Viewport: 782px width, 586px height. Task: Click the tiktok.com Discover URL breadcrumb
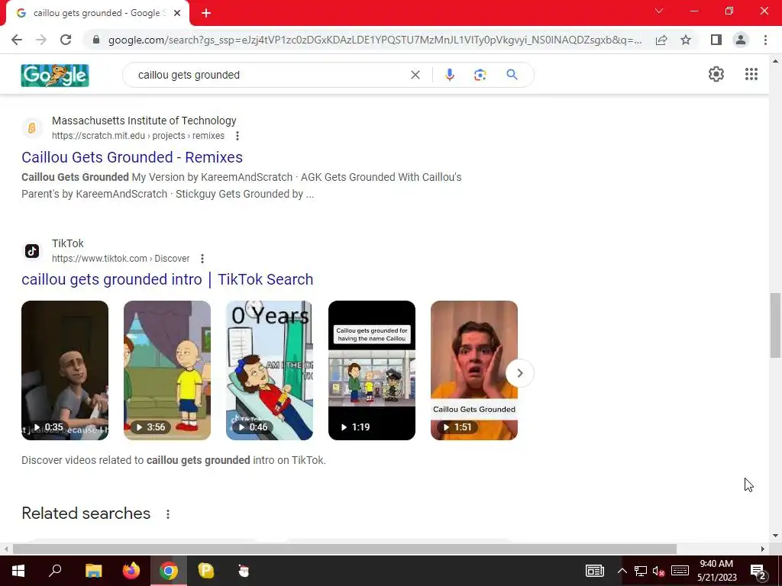pos(121,259)
